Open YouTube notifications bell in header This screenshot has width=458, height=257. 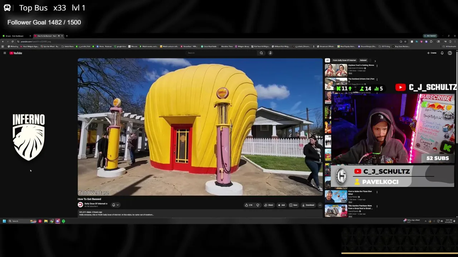click(442, 53)
